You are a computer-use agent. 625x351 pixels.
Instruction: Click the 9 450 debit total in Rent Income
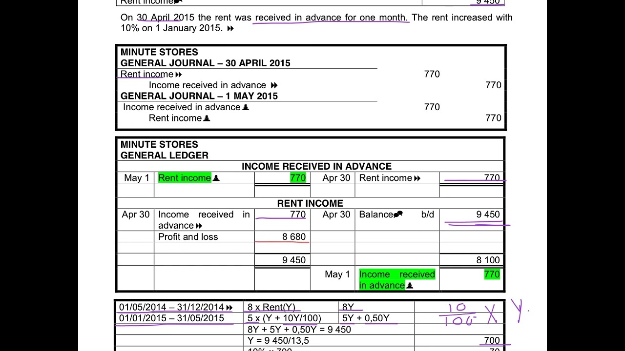294,260
